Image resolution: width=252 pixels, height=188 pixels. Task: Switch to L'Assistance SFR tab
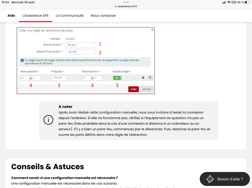pos(35,16)
